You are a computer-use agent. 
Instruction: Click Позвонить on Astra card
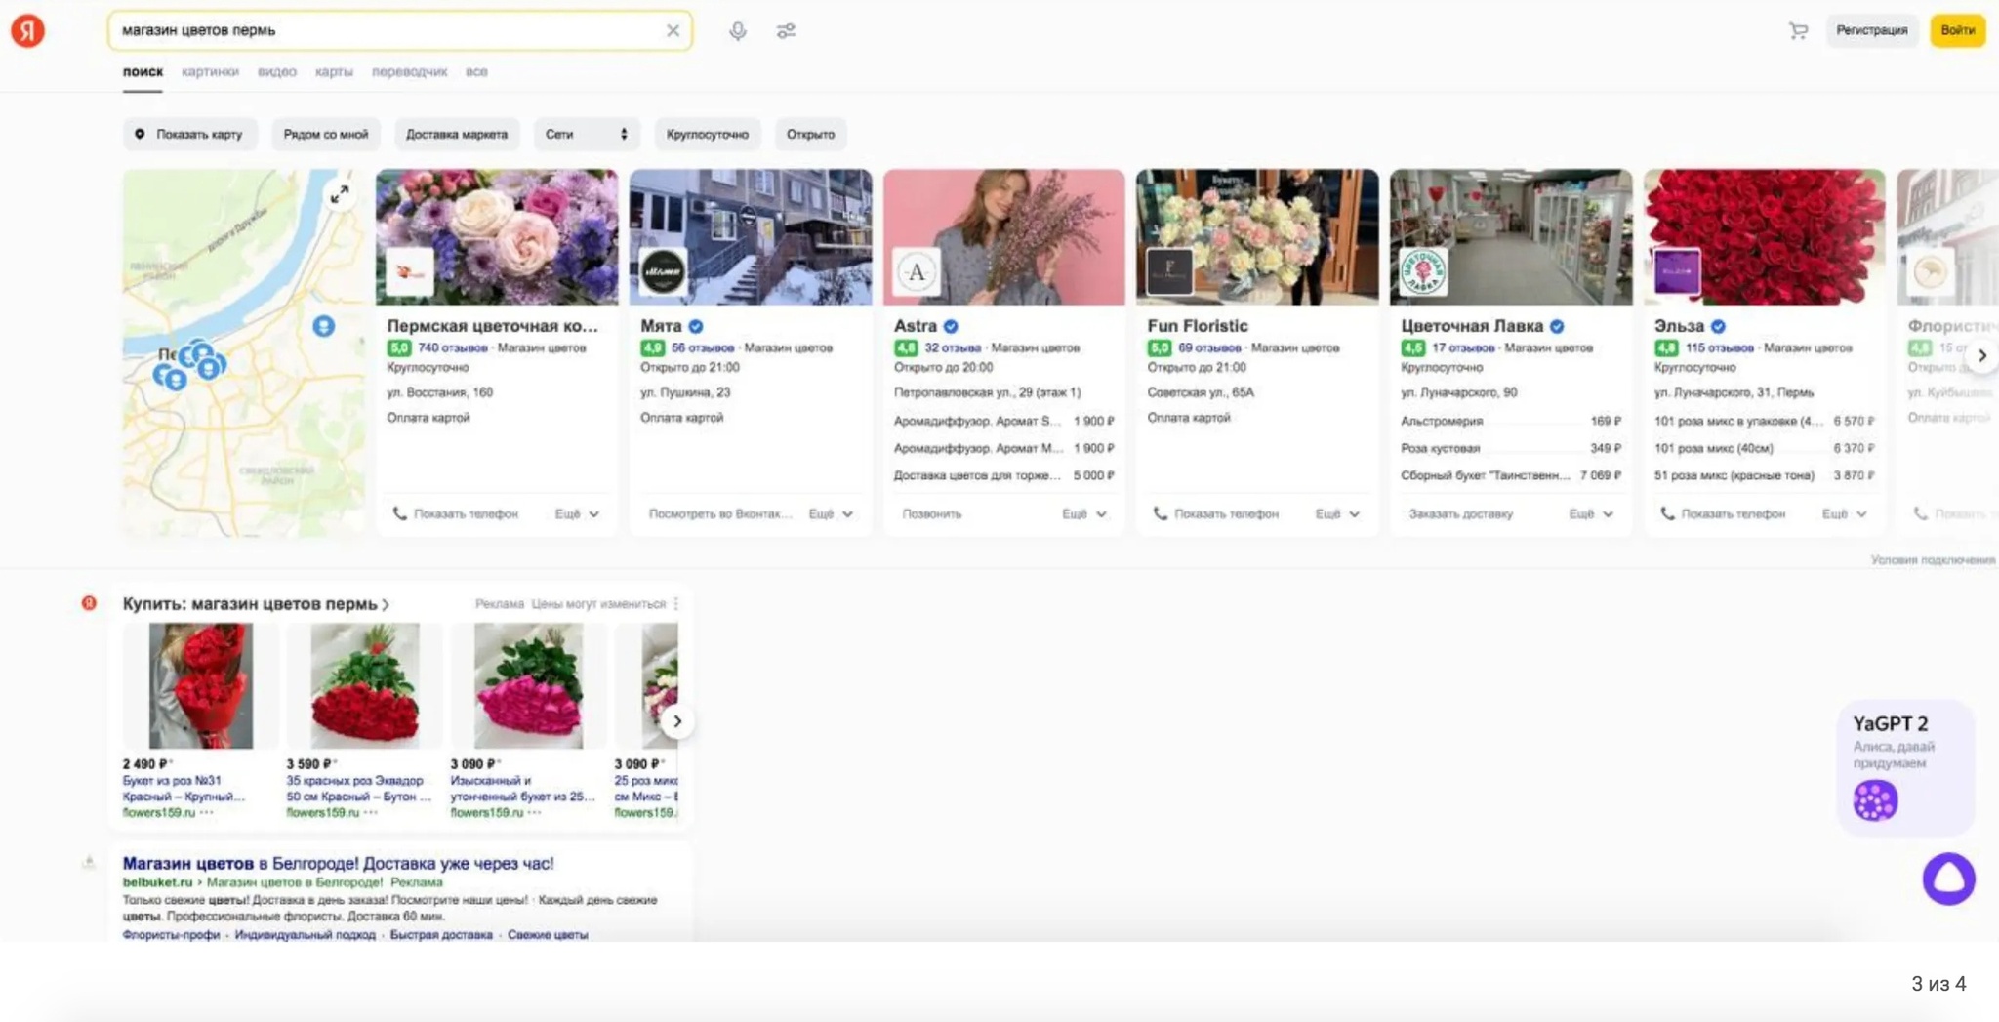(932, 513)
